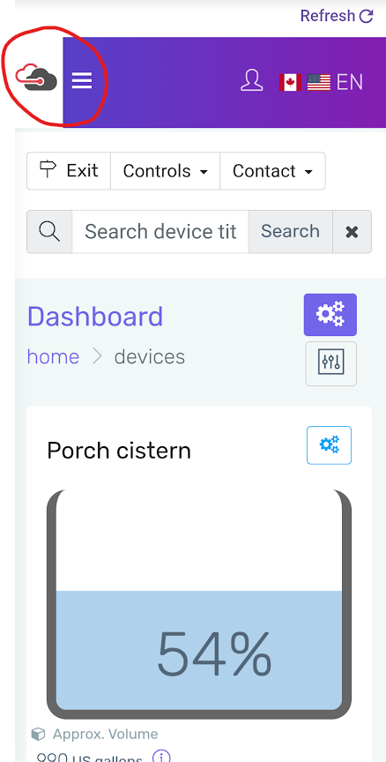Follow the home breadcrumb link
Viewport: 386px width, 762px height.
pyautogui.click(x=53, y=357)
